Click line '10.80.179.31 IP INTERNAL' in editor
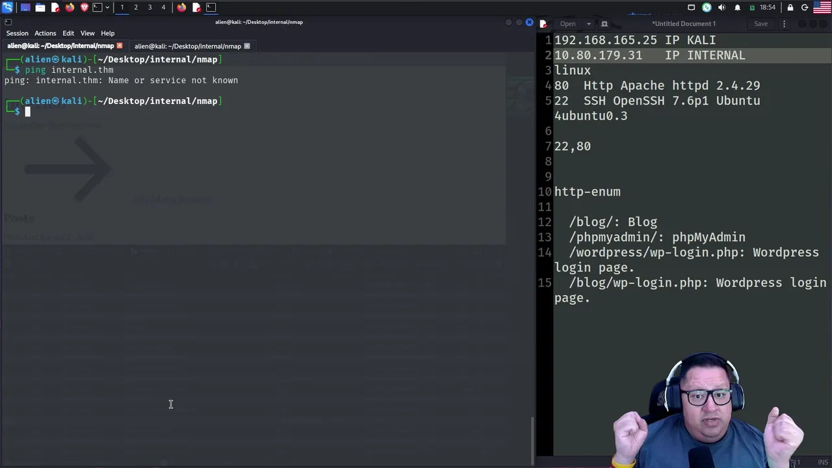832x468 pixels. pos(650,55)
